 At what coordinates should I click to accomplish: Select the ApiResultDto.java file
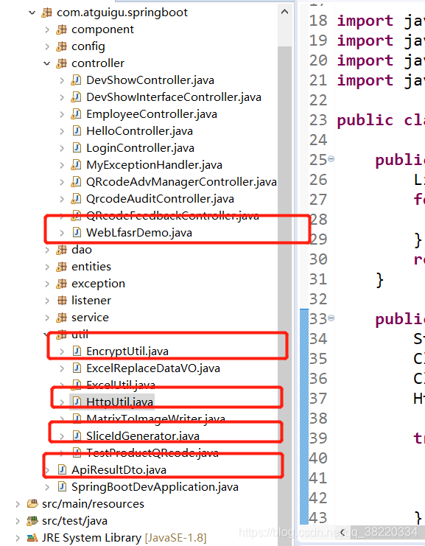point(119,470)
